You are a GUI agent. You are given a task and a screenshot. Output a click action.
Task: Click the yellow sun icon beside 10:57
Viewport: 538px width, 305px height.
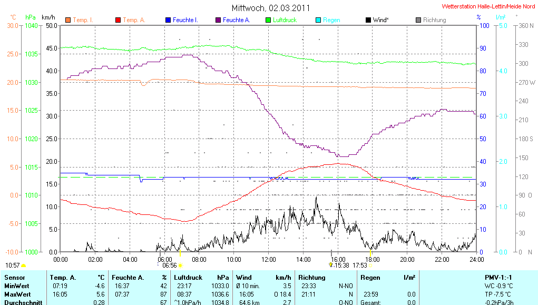(x=24, y=265)
